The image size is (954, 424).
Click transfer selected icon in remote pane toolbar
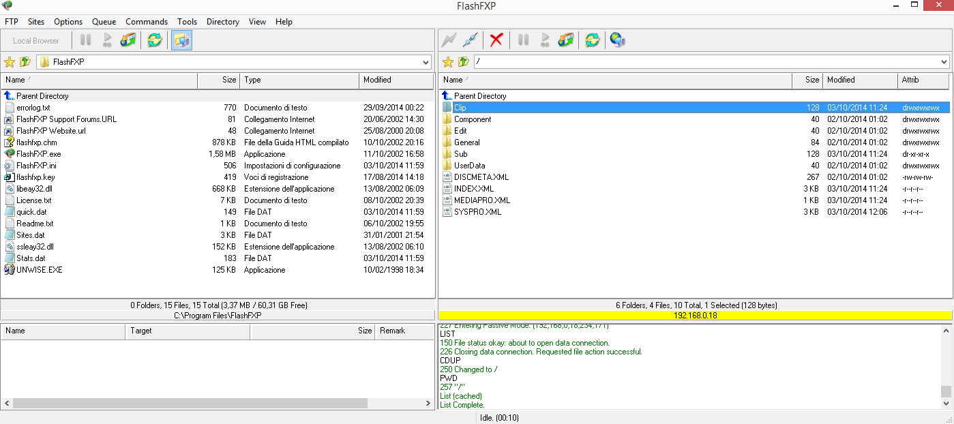tap(566, 40)
